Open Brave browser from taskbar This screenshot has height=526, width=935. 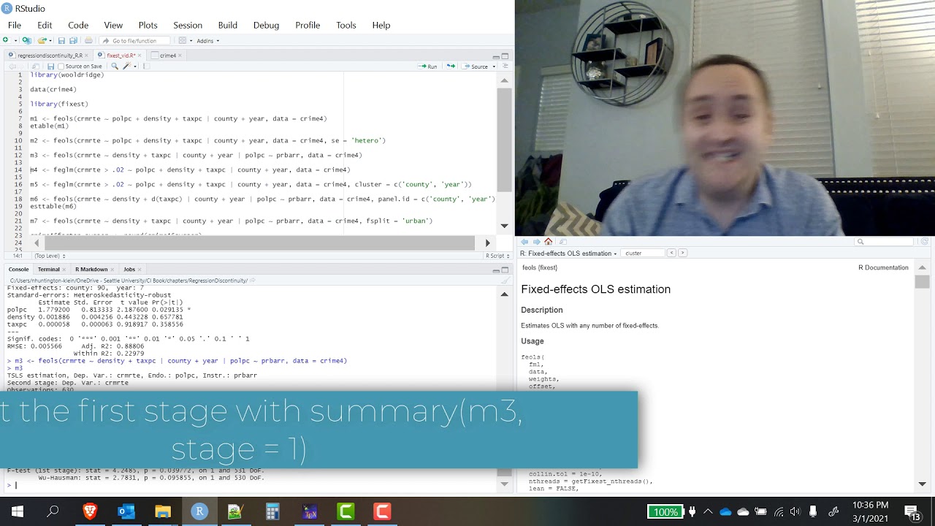click(x=90, y=511)
